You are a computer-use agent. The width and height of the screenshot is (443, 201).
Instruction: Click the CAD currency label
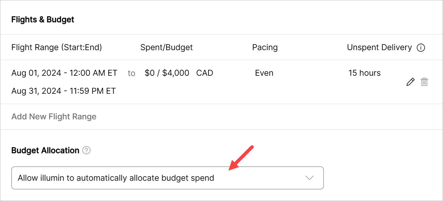point(204,73)
